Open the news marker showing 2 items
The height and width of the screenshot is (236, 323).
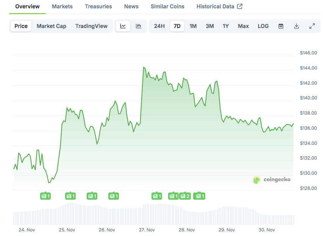pyautogui.click(x=185, y=196)
